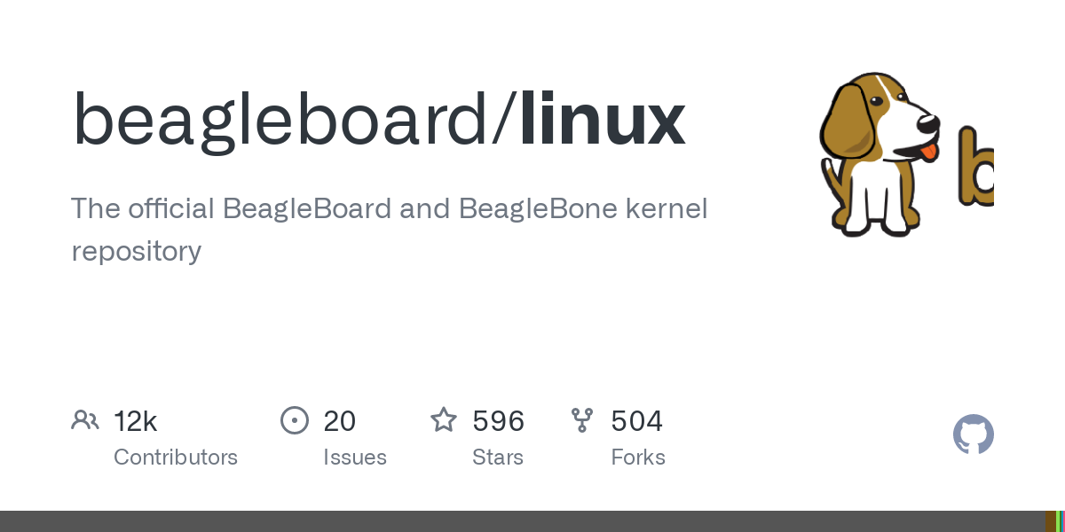The height and width of the screenshot is (532, 1065).
Task: Click the dark gray language bar segment
Action: click(x=523, y=521)
